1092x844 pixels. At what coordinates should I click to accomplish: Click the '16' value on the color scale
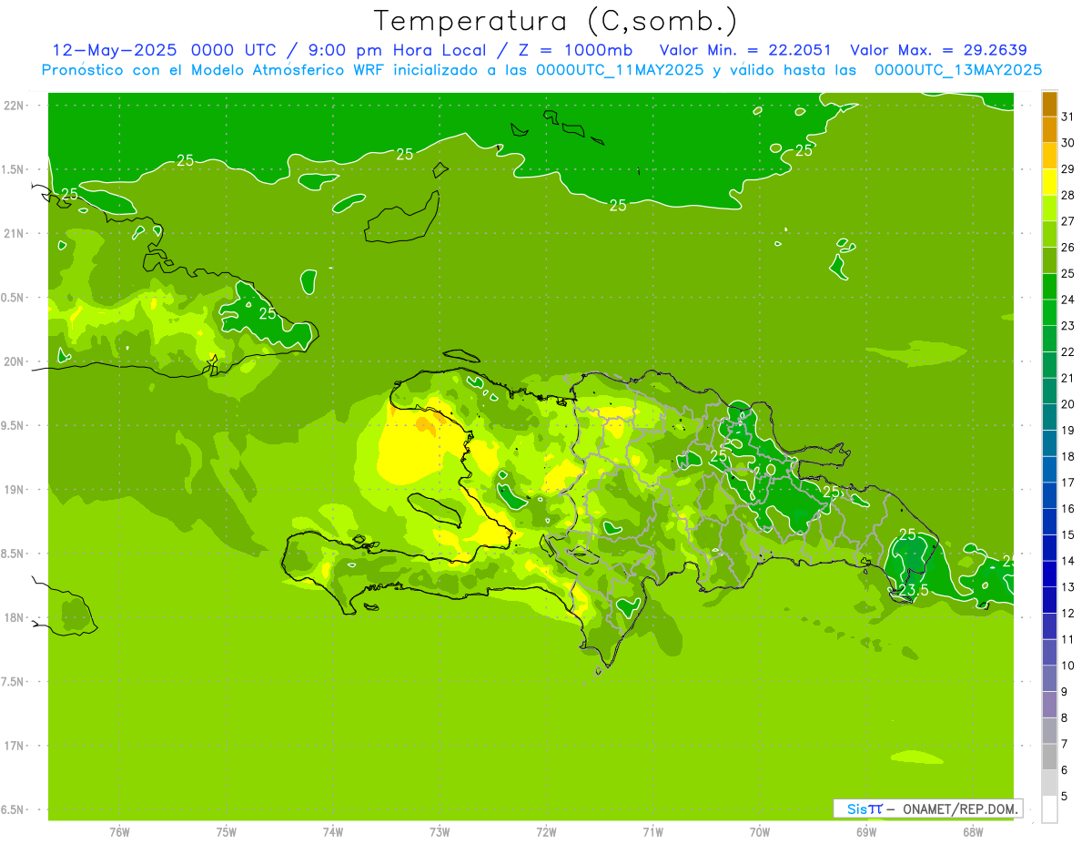1068,508
